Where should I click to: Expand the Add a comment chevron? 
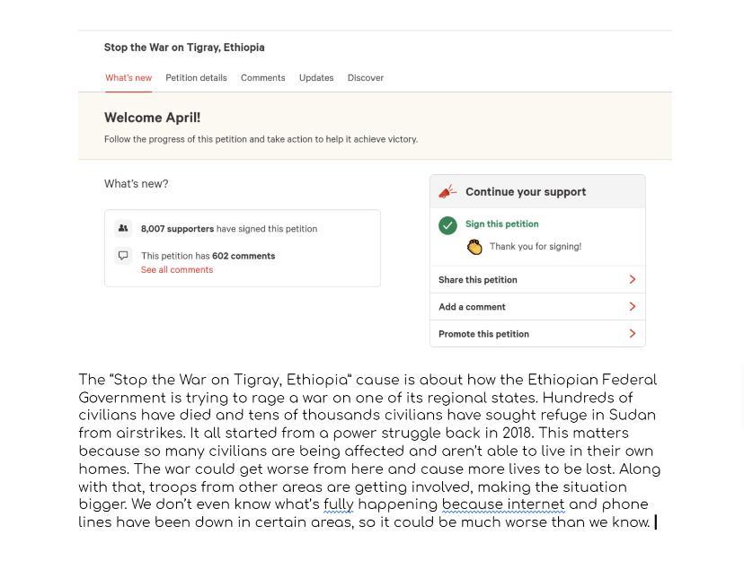(x=632, y=307)
